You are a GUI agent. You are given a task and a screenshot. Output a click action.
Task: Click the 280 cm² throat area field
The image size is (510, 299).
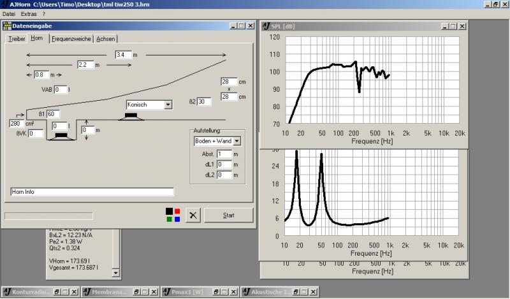16,123
